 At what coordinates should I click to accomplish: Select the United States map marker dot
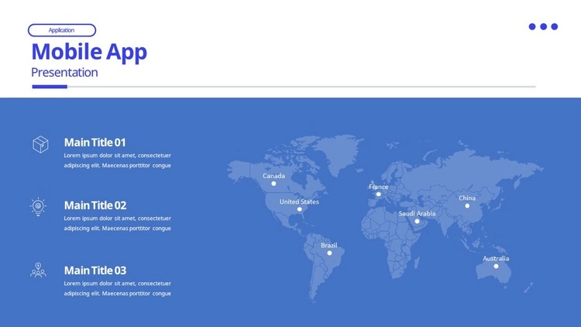pos(300,209)
